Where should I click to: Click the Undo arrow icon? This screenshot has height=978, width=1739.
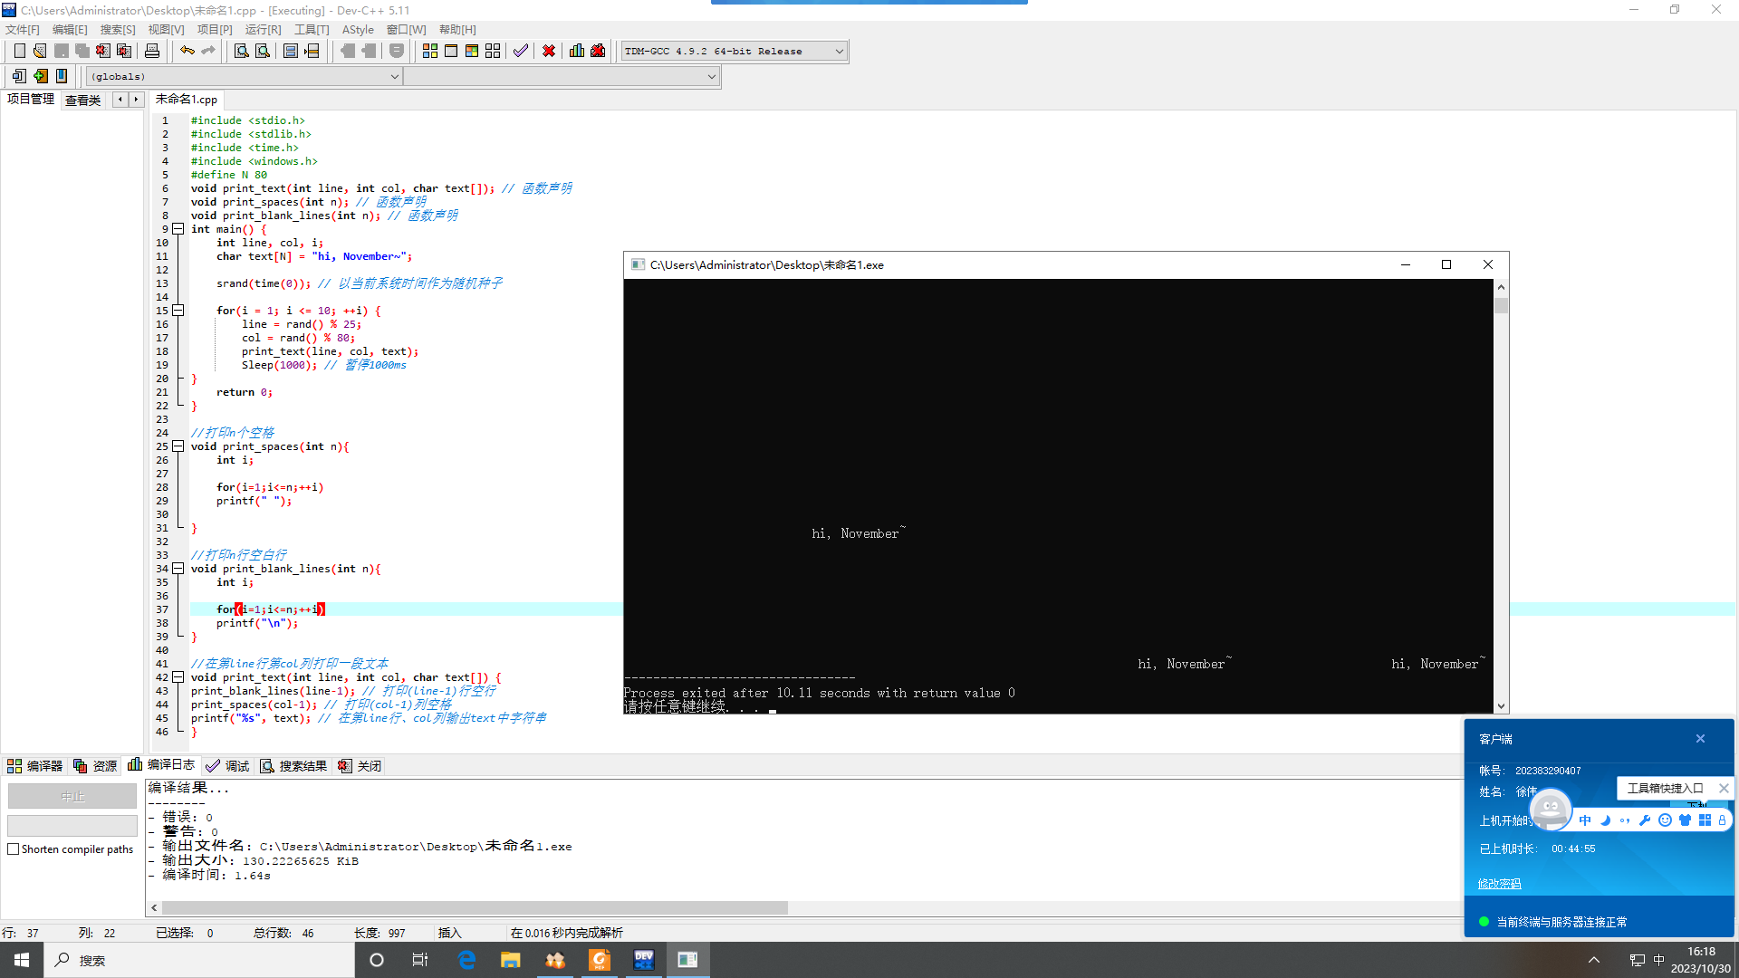coord(187,52)
